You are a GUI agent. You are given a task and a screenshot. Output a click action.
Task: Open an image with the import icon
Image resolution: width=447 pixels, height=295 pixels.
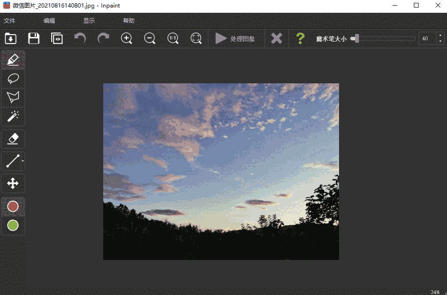pyautogui.click(x=10, y=38)
